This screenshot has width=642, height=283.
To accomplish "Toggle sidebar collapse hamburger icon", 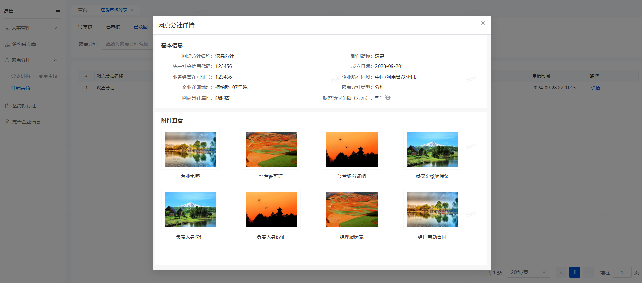I will coord(58,10).
